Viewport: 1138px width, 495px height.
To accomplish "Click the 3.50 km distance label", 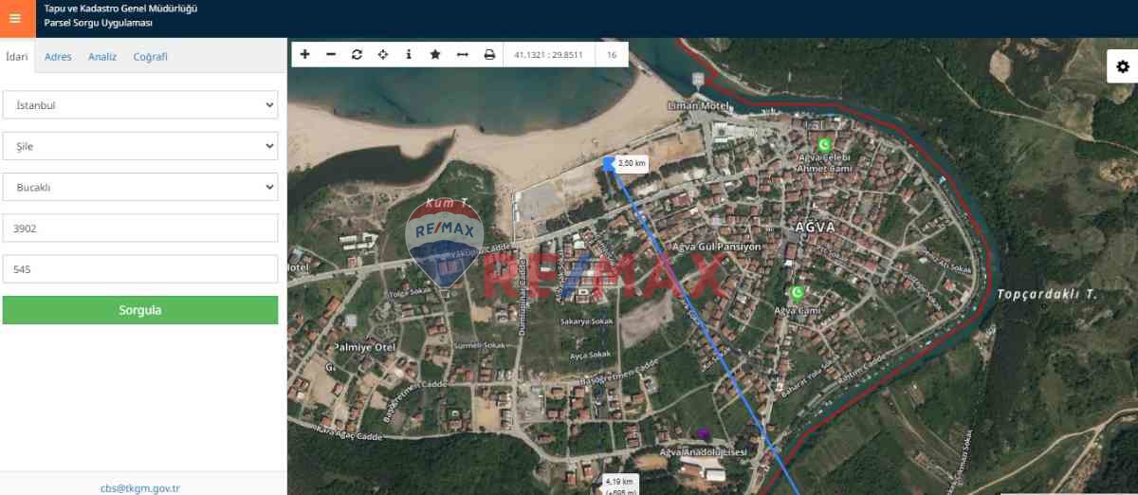I will (x=633, y=163).
